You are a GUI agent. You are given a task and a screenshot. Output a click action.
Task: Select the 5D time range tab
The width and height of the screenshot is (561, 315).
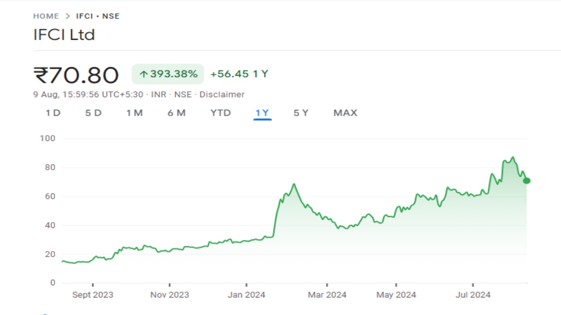[93, 113]
